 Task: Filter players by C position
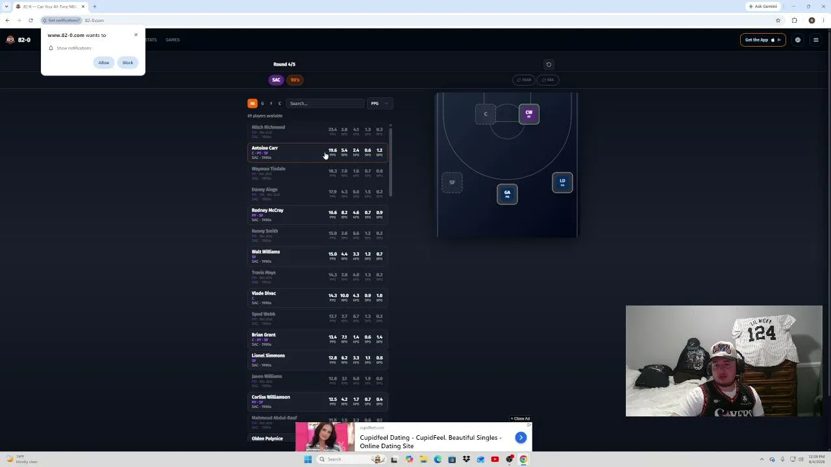pyautogui.click(x=280, y=103)
